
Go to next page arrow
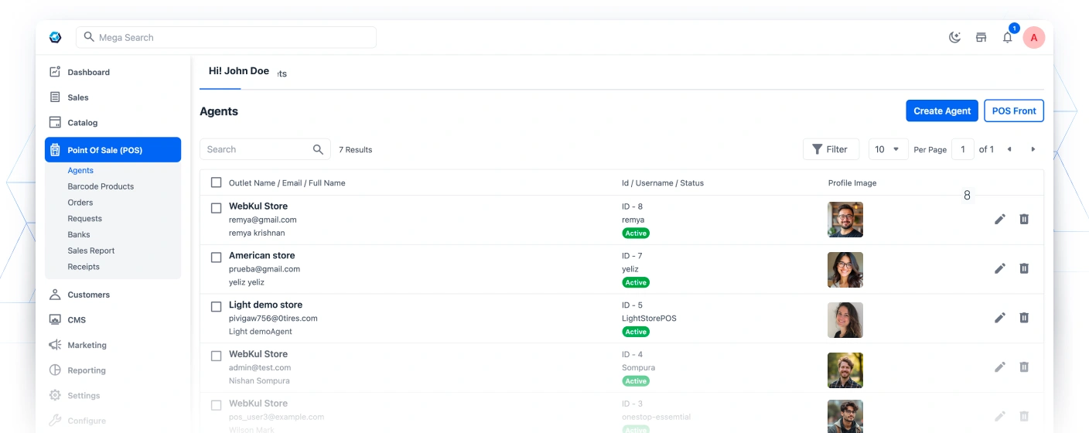[1033, 149]
